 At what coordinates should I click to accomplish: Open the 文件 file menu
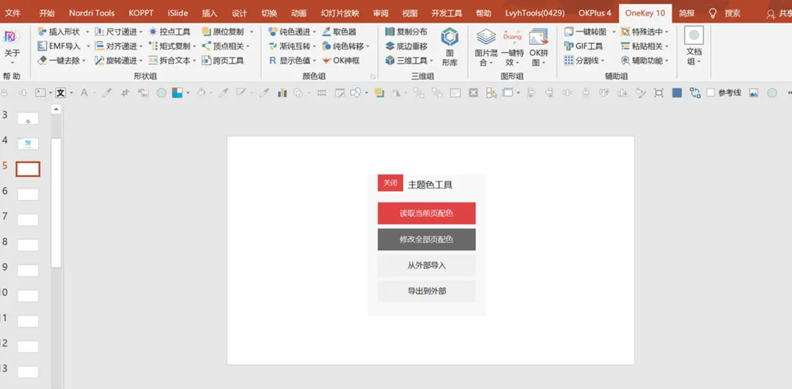tap(12, 13)
